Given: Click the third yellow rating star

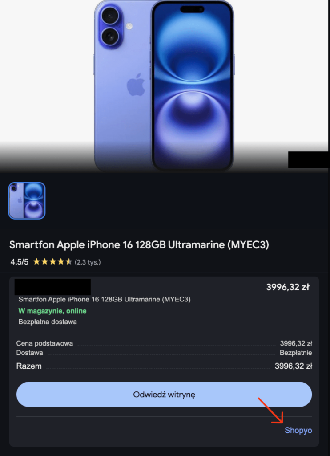Looking at the screenshot, I should 52,262.
